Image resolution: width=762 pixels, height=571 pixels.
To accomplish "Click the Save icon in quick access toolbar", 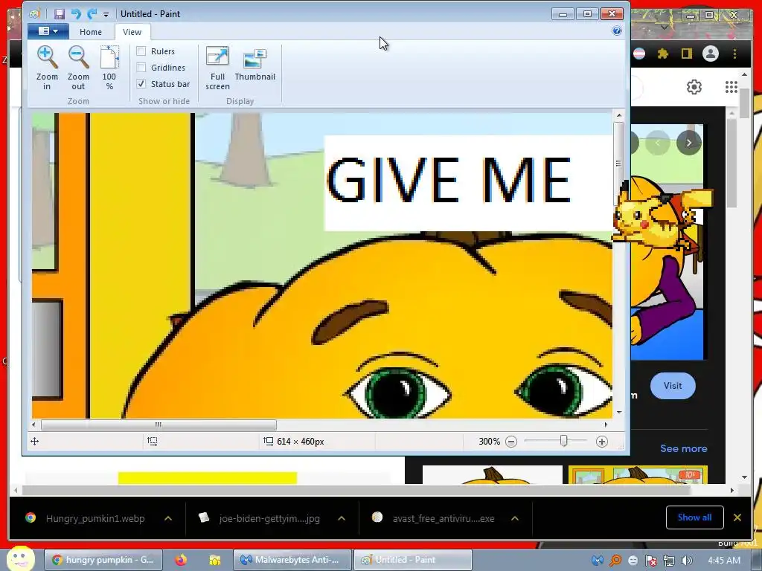I will pyautogui.click(x=60, y=13).
